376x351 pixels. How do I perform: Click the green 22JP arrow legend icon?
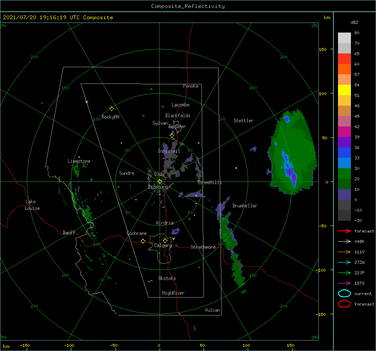[x=345, y=273]
